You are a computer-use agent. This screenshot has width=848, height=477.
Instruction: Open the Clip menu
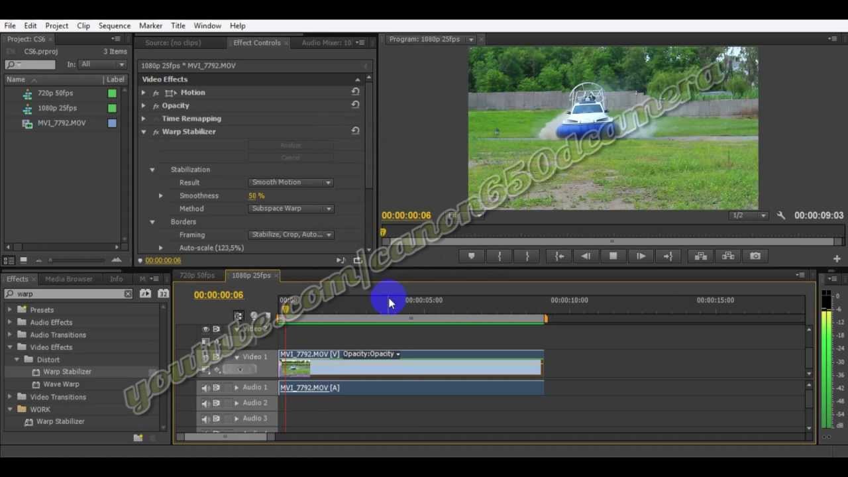click(83, 26)
